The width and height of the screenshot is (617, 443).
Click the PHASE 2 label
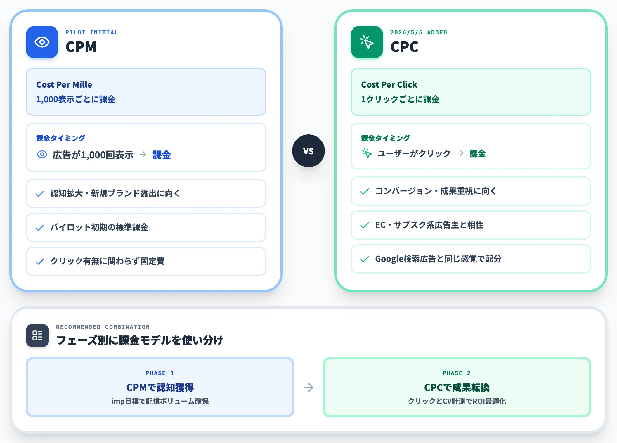click(457, 373)
